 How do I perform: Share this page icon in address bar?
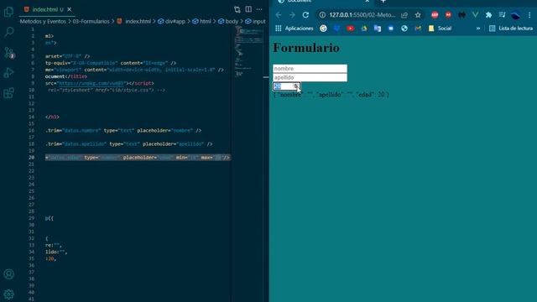404,15
